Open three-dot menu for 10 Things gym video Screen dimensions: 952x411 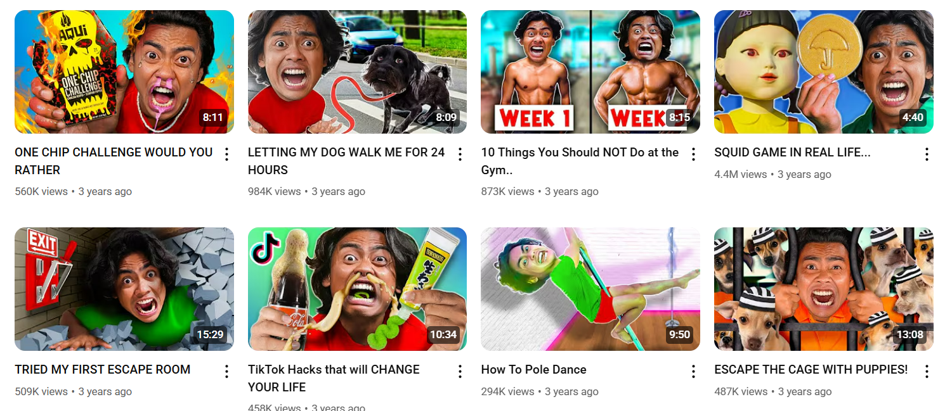693,154
